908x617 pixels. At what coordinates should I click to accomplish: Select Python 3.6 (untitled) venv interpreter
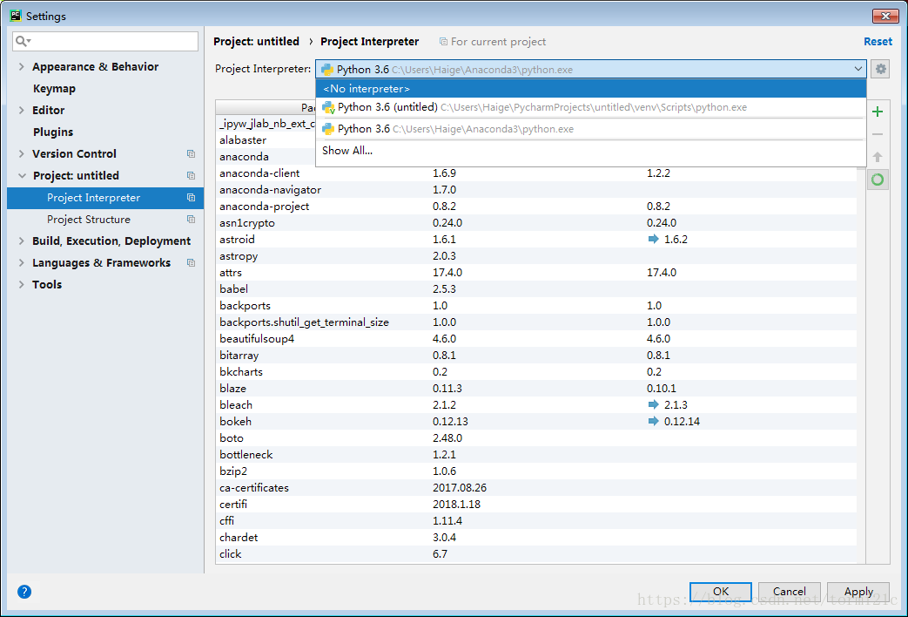tap(590, 107)
